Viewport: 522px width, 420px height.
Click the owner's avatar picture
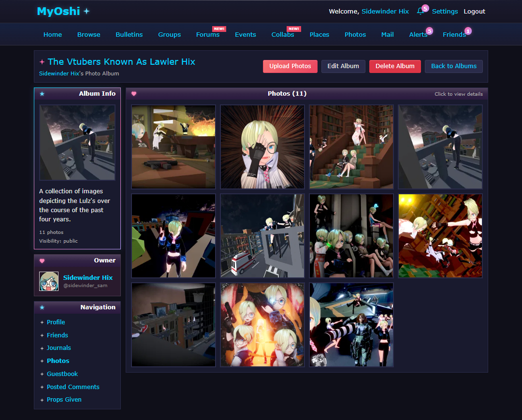coord(49,281)
